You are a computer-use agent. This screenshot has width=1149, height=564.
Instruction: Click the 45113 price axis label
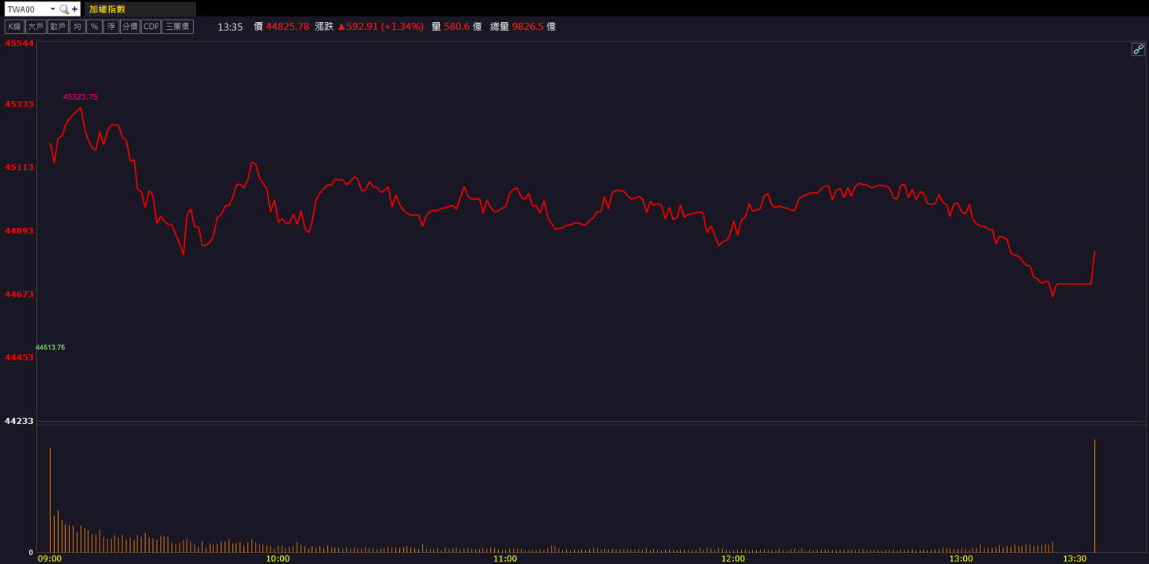(19, 167)
